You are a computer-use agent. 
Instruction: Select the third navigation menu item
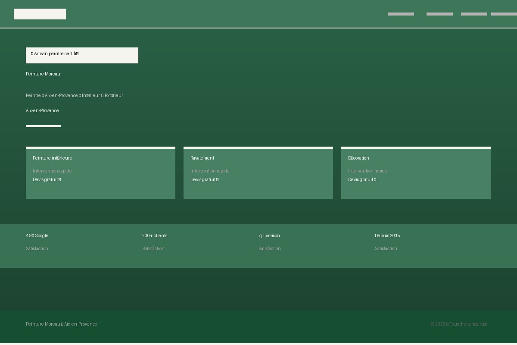pos(474,14)
